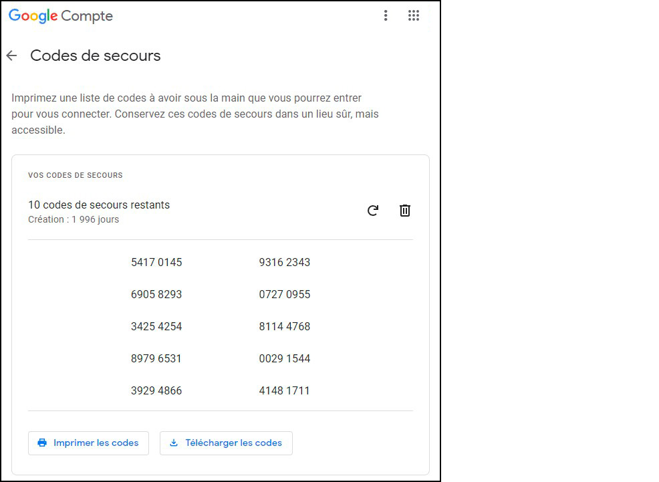The image size is (659, 482).
Task: Click the Codes de secours page title
Action: coord(96,55)
